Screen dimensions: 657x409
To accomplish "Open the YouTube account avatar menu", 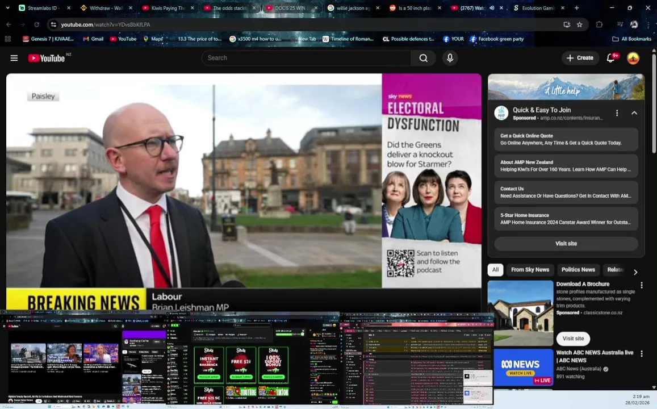I will click(x=633, y=58).
